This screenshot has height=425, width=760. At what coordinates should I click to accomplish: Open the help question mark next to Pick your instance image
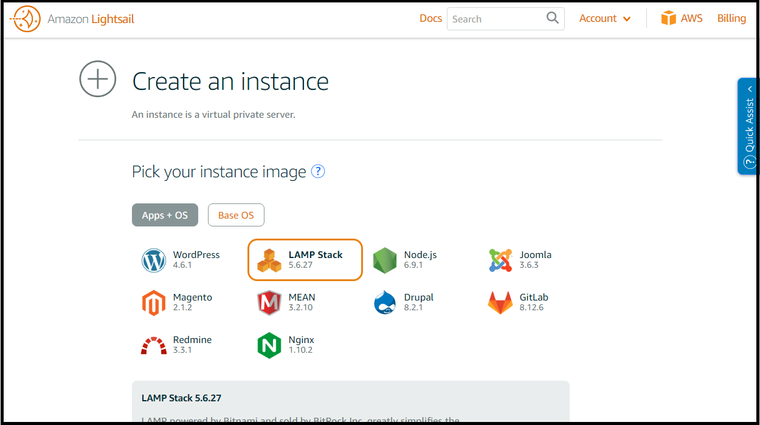tap(318, 172)
